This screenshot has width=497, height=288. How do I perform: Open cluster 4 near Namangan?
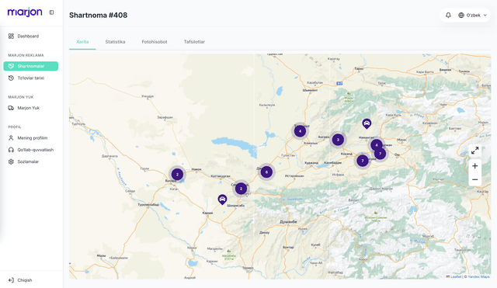tap(377, 145)
